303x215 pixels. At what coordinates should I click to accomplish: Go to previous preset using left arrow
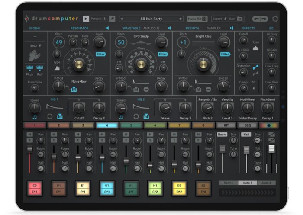point(122,19)
